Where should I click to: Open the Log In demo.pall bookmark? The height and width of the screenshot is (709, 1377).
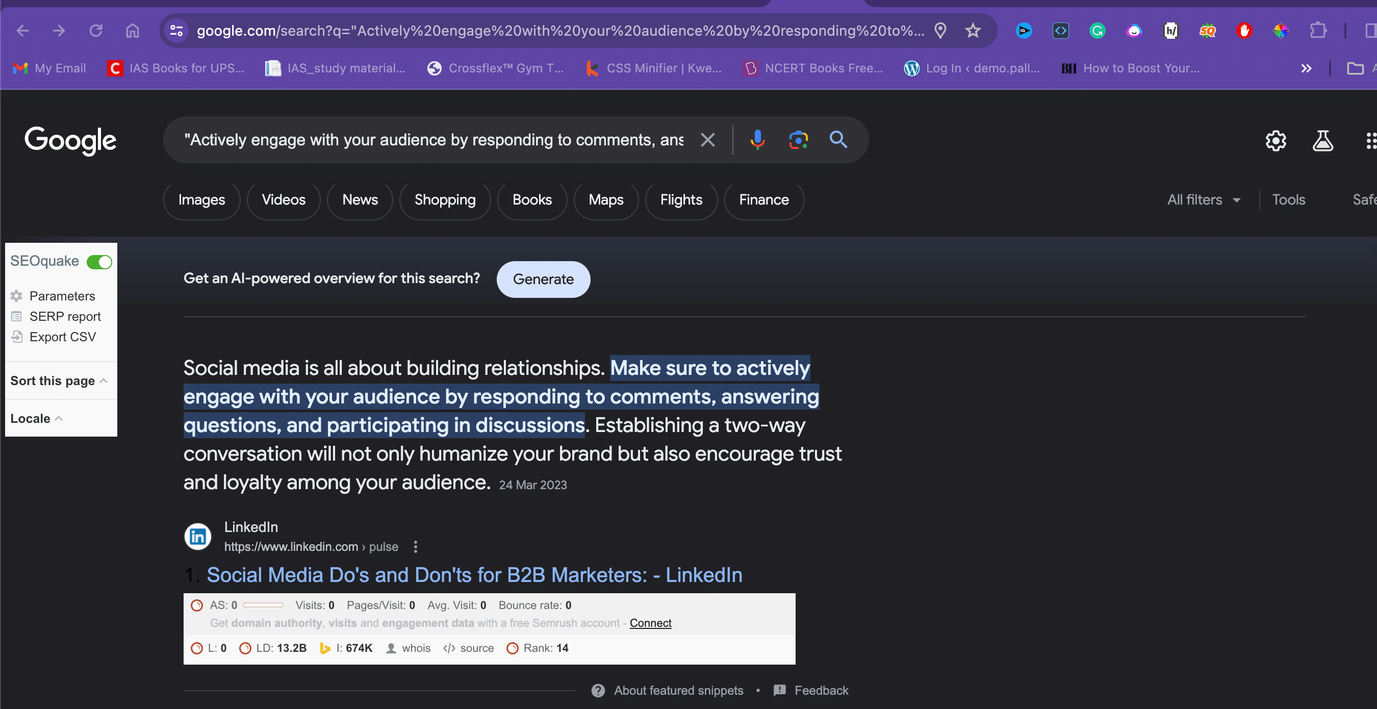click(x=972, y=68)
